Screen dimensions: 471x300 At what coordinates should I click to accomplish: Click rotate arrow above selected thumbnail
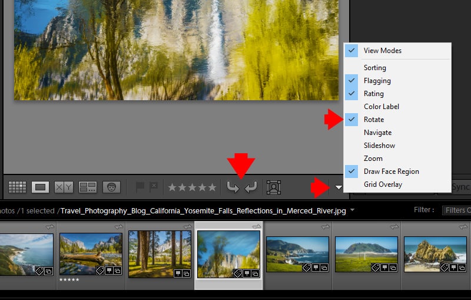point(257,226)
